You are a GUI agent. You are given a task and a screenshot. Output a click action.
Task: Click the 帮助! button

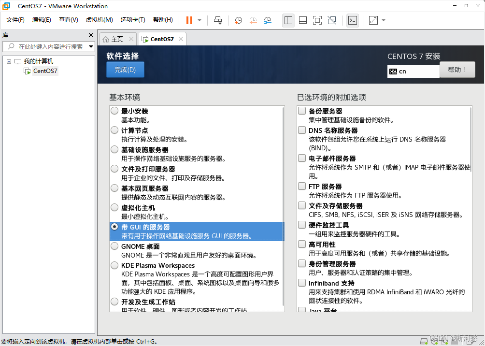tap(457, 69)
